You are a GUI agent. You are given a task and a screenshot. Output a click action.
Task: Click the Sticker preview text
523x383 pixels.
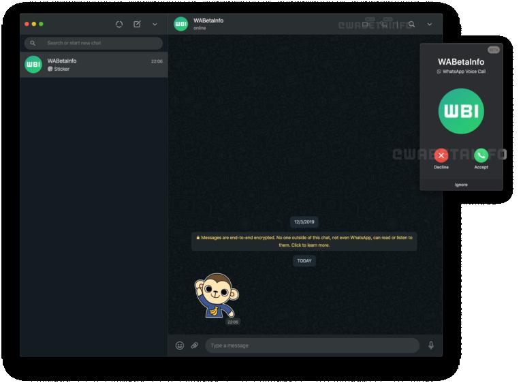click(x=62, y=69)
